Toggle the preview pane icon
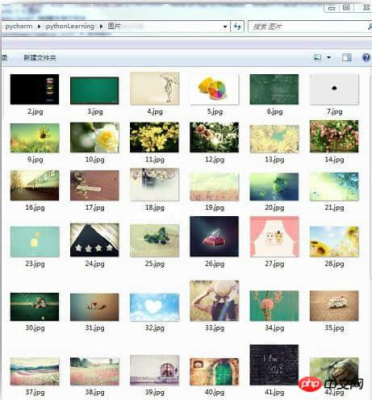This screenshot has height=400, width=372. click(347, 57)
